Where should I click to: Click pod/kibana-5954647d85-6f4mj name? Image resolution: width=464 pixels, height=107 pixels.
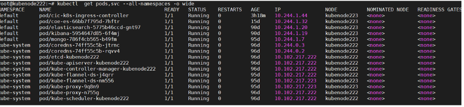[79, 33]
